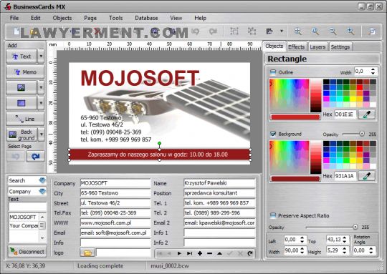Click the previous page arrow icon
Viewport: 387px width, 274px height.
tap(16, 156)
